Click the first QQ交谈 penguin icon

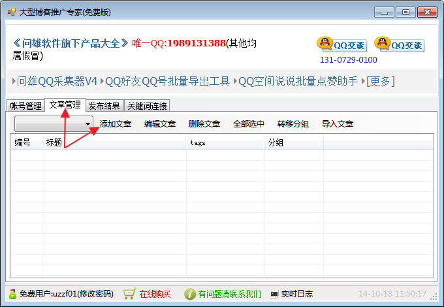tap(325, 44)
